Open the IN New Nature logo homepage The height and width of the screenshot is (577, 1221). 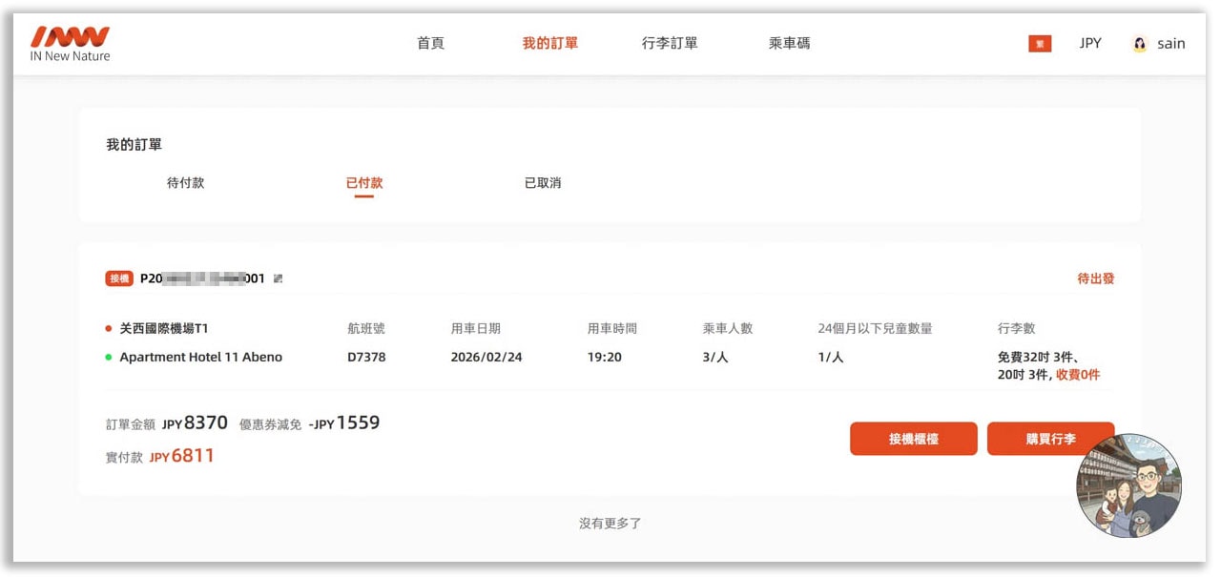coord(71,44)
